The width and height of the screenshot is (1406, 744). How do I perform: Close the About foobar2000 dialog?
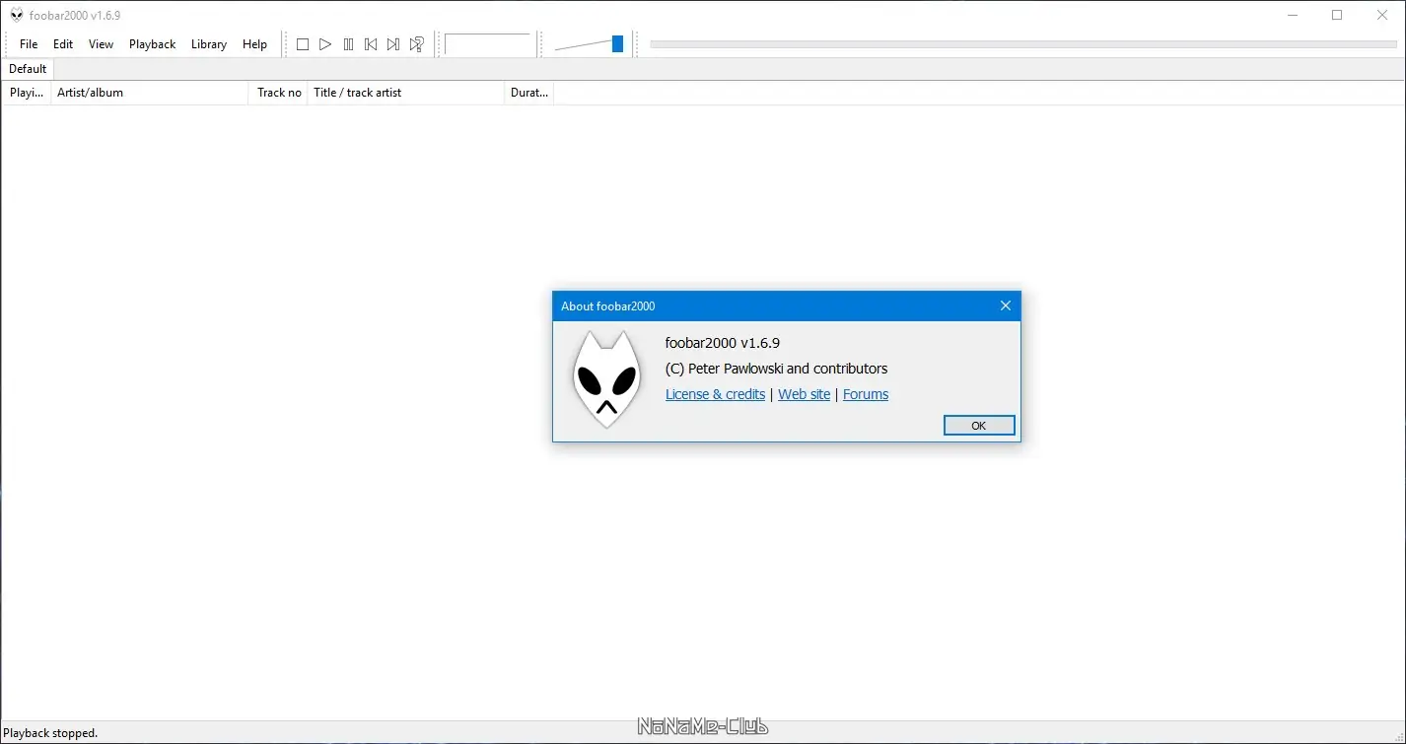[x=1006, y=305]
